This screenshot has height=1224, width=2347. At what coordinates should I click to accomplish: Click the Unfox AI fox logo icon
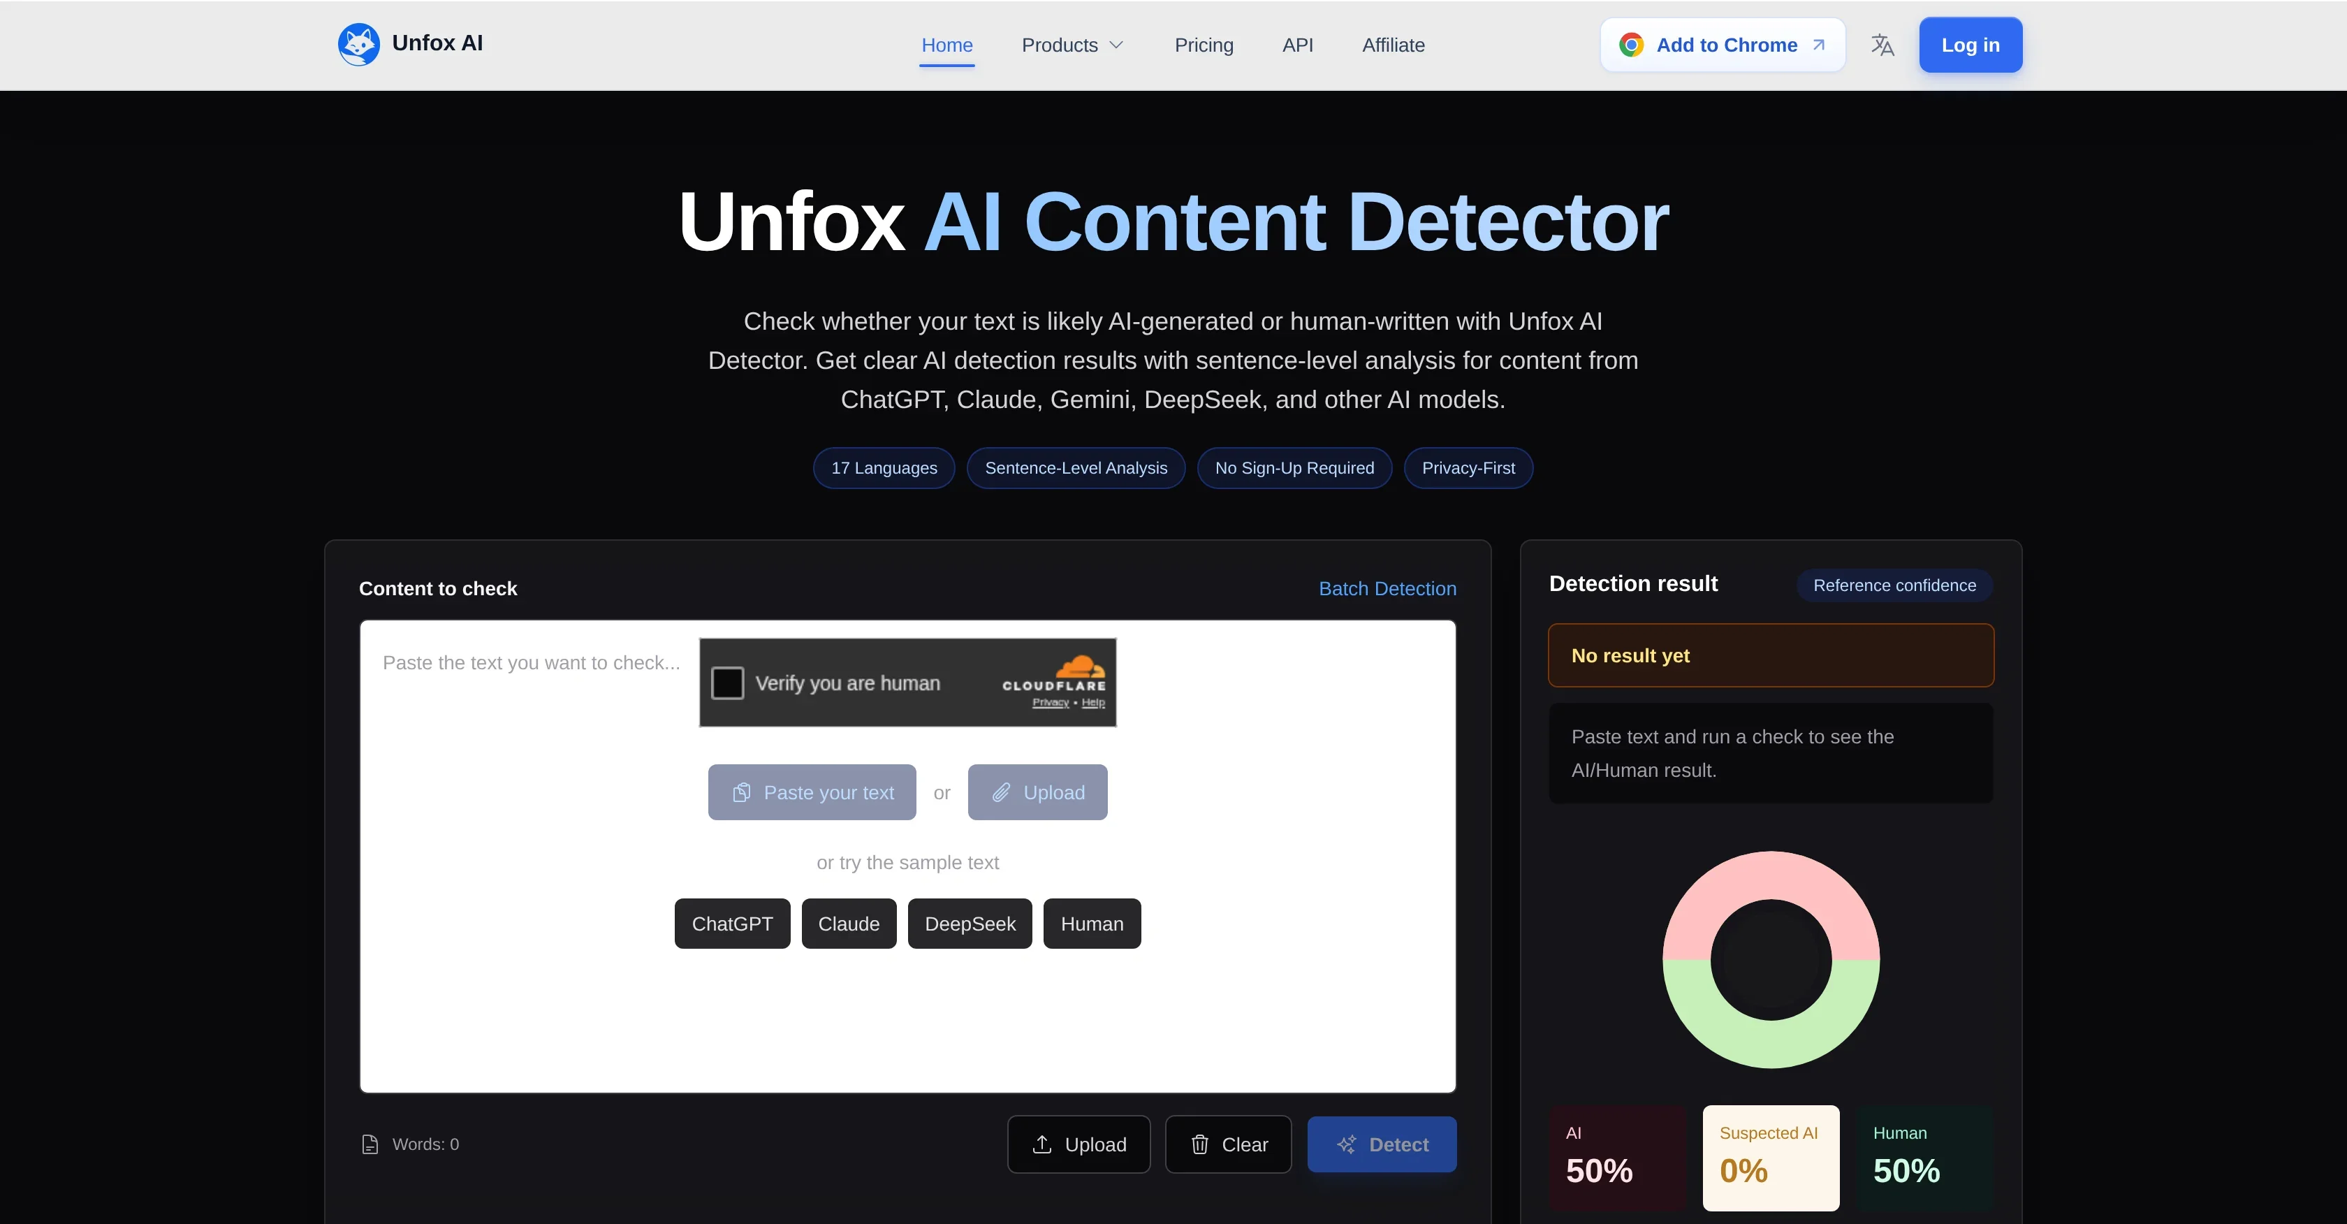pyautogui.click(x=358, y=44)
